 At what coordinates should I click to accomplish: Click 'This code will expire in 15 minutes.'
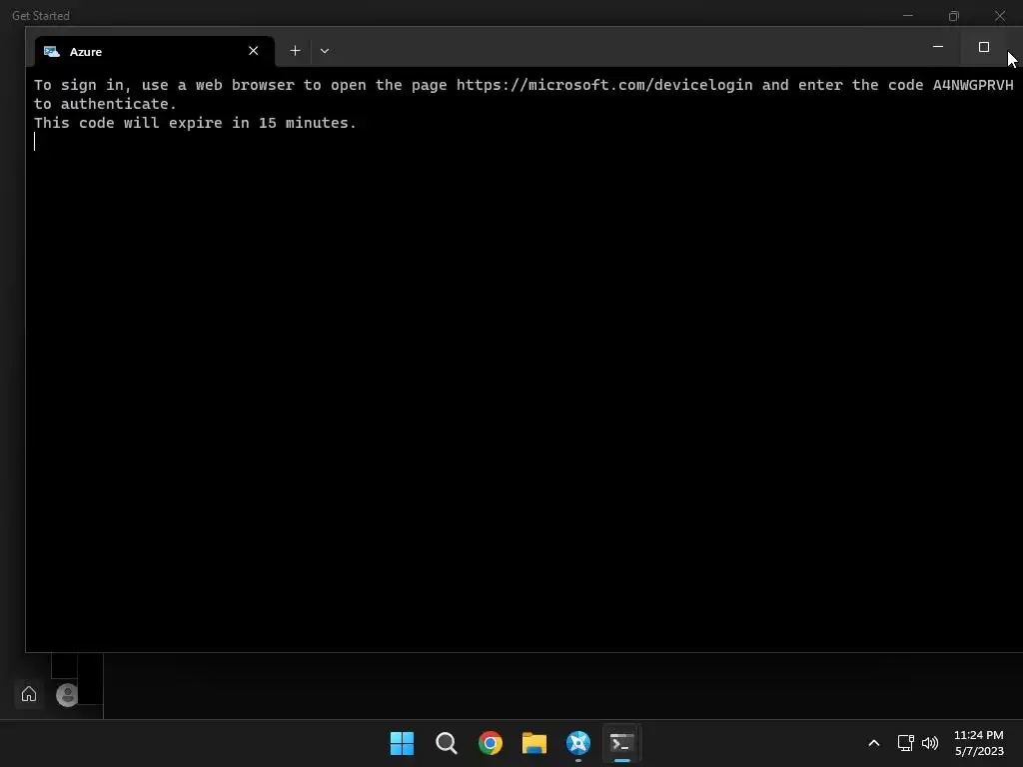195,123
